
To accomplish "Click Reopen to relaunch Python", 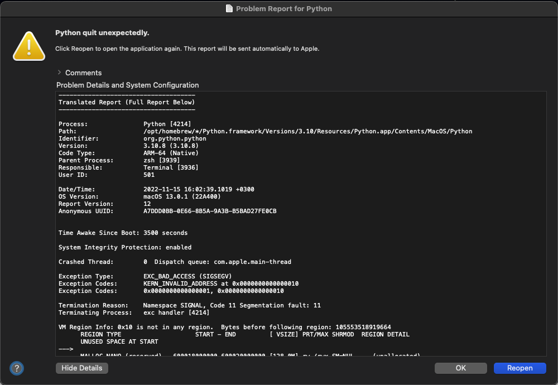I will 519,368.
